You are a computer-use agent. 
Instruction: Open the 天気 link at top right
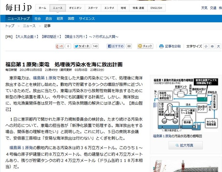pos(204,8)
